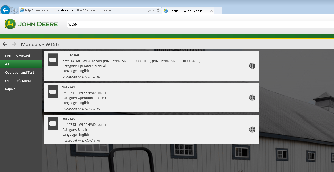334x172 pixels.
Task: Click 'Category: Operation and Test' text
Action: point(85,98)
